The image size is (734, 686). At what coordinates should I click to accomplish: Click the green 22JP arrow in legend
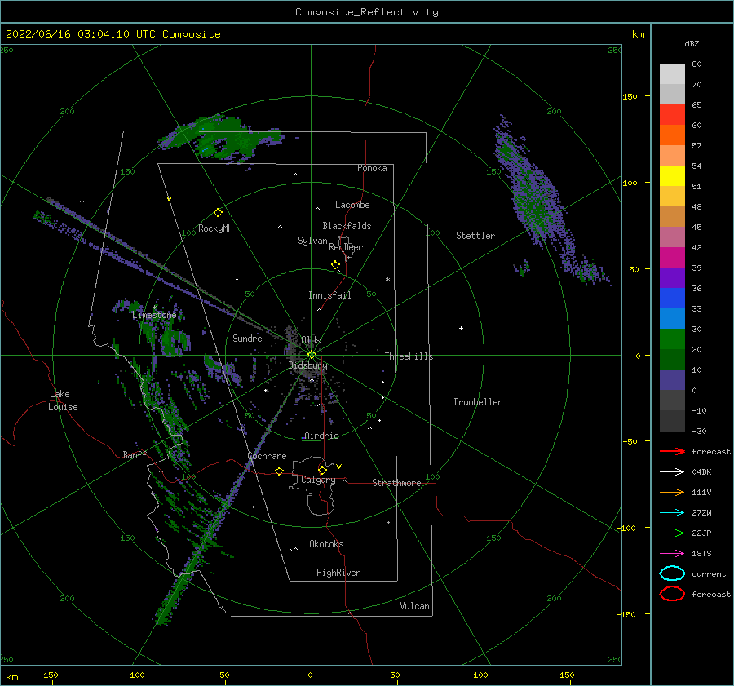(672, 533)
